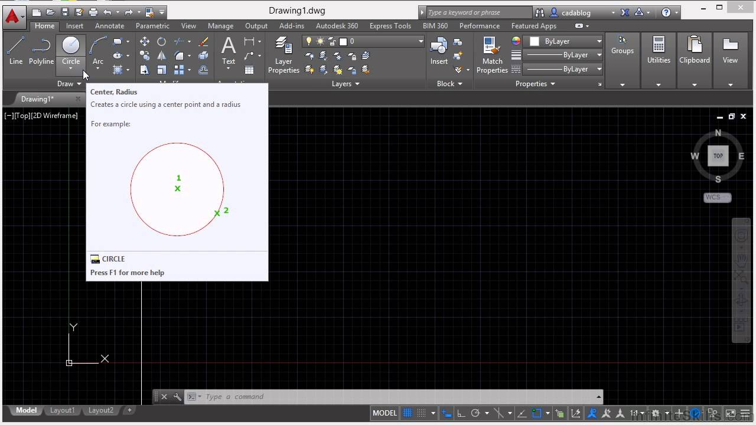Select the Line tool
756x425 pixels.
tap(16, 50)
